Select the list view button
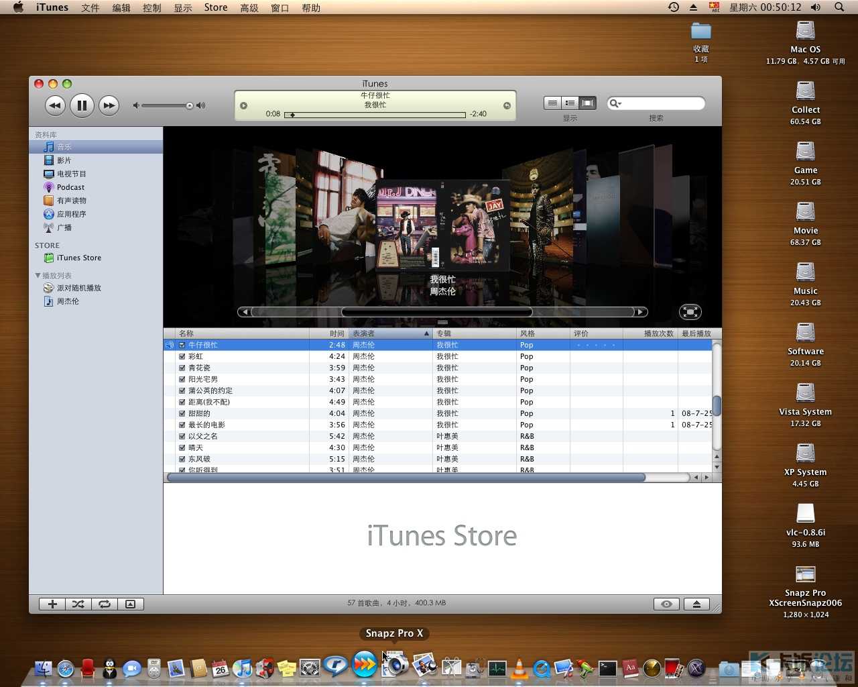858x687 pixels. [552, 103]
